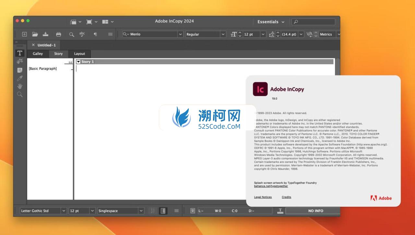Close the Untitled-1 document tab
This screenshot has height=235, width=415.
(33, 45)
